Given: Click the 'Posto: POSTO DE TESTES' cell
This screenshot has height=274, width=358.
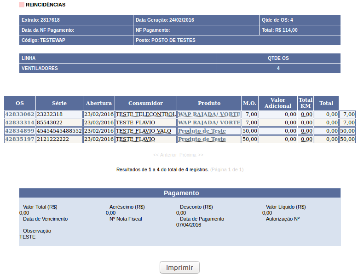Looking at the screenshot, I should tap(237, 40).
